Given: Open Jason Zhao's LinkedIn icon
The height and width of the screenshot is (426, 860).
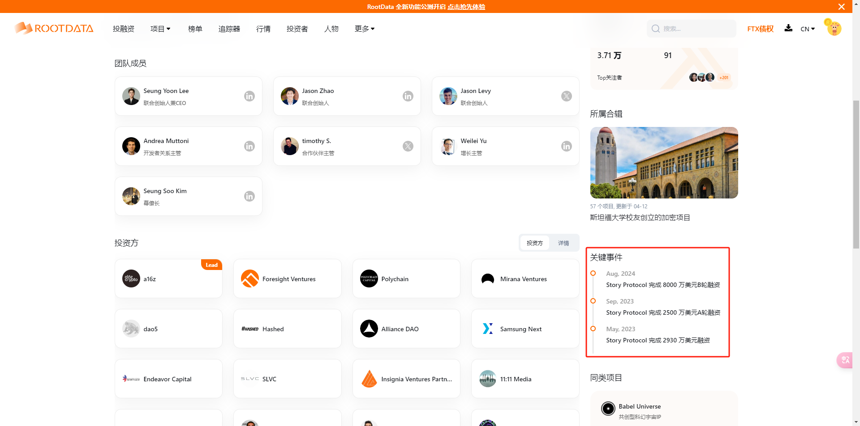Looking at the screenshot, I should (408, 96).
